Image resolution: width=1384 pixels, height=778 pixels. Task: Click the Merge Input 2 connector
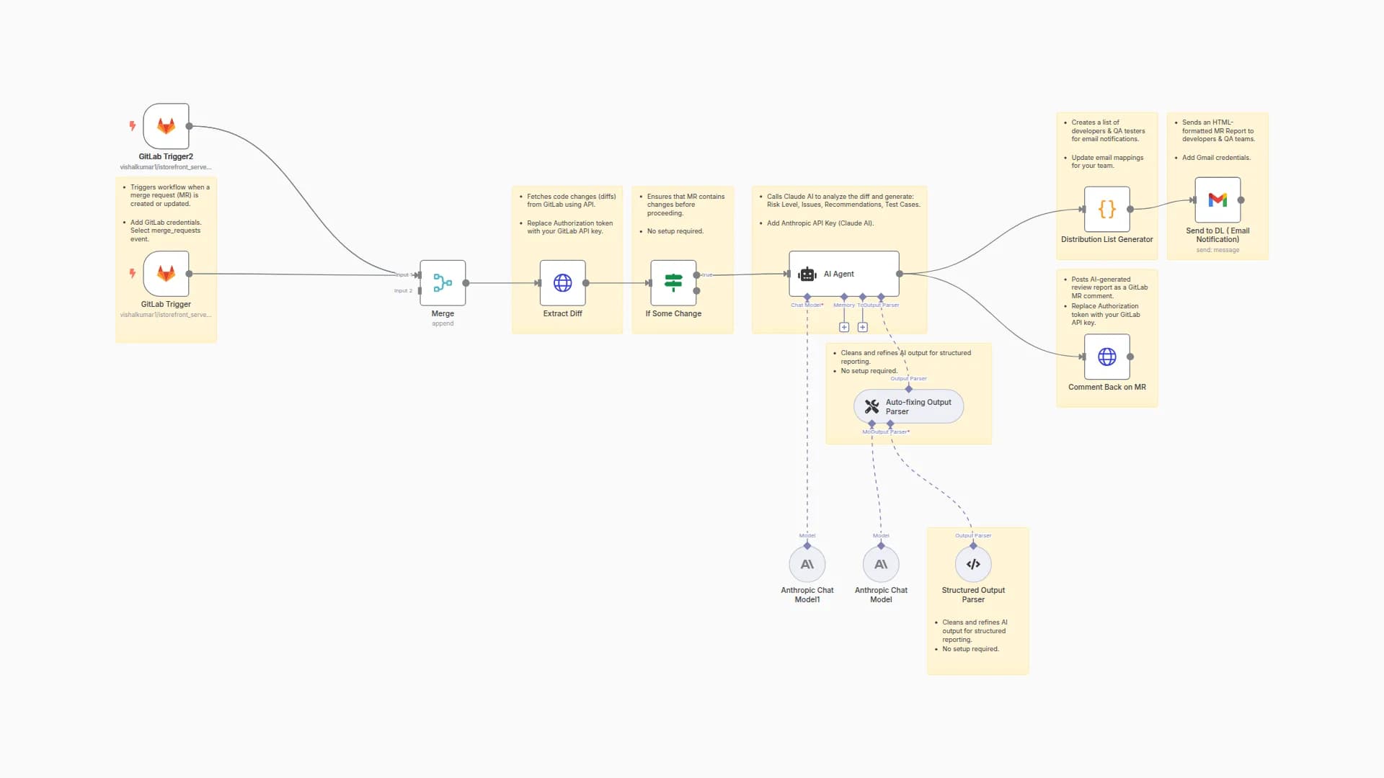pyautogui.click(x=420, y=291)
